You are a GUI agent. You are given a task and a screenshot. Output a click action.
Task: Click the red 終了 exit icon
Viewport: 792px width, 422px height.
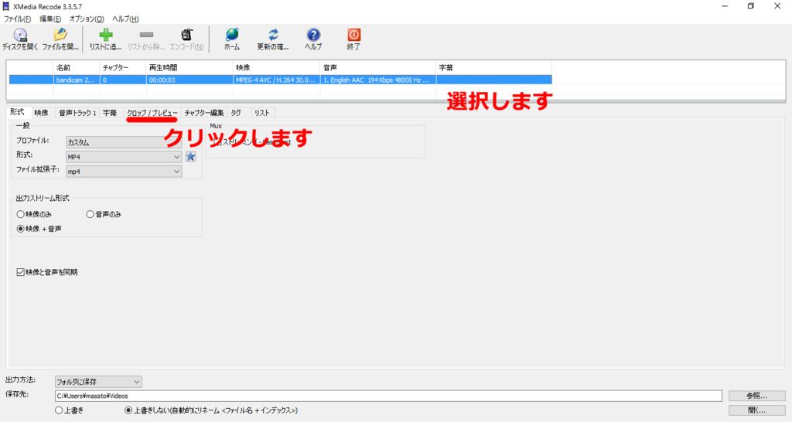(x=353, y=35)
